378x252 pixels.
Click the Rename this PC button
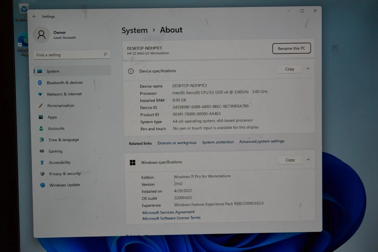tap(291, 48)
